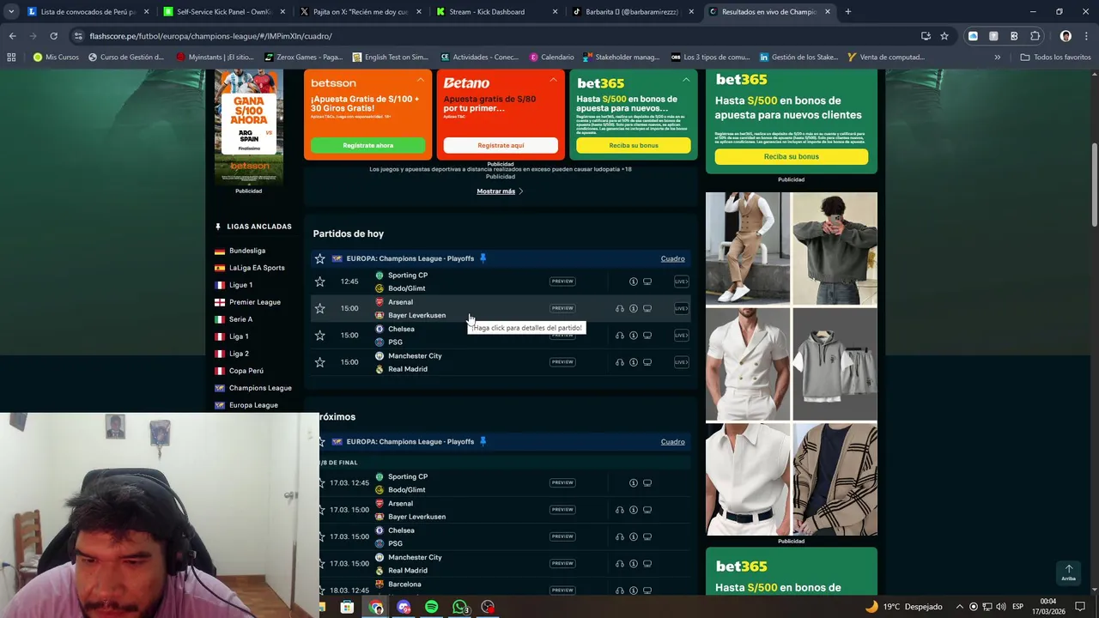Star the Arsenal vs Bayer Leverkusen 15:00 match today
The width and height of the screenshot is (1099, 618).
coord(319,308)
